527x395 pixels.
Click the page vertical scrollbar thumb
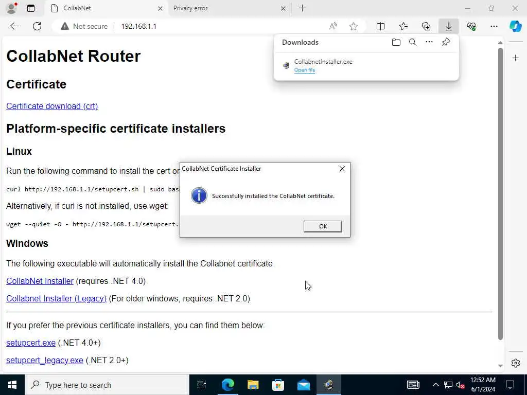pos(500,194)
